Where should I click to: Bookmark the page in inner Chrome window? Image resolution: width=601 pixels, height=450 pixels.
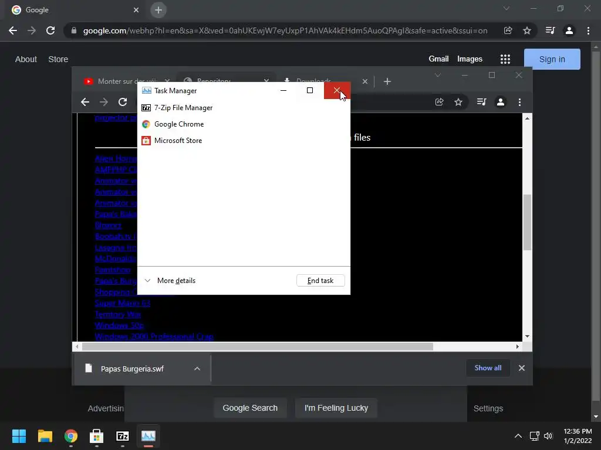coord(458,102)
